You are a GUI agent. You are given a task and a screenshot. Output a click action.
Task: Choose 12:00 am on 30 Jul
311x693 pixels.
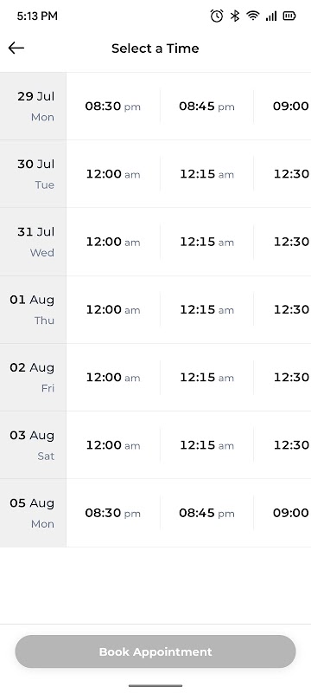(x=113, y=174)
